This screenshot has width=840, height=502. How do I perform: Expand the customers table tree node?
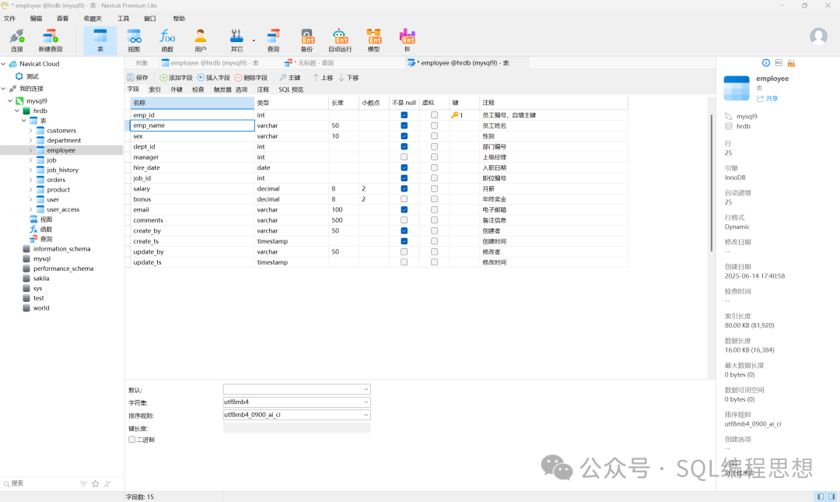pos(30,131)
